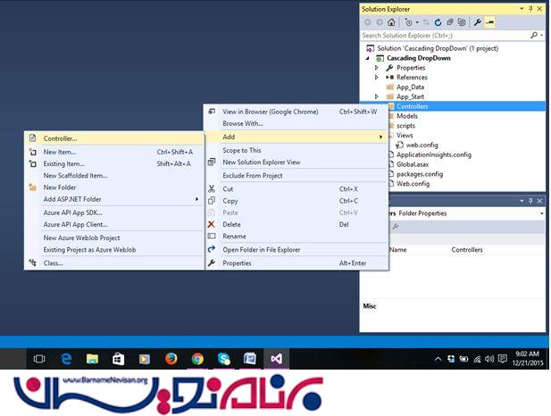Click the Skype icon in the taskbar
The image size is (551, 416).
point(223,358)
